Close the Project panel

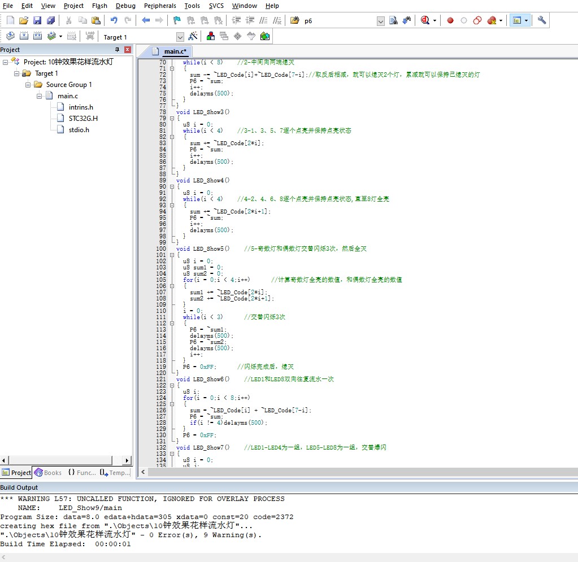[x=128, y=50]
